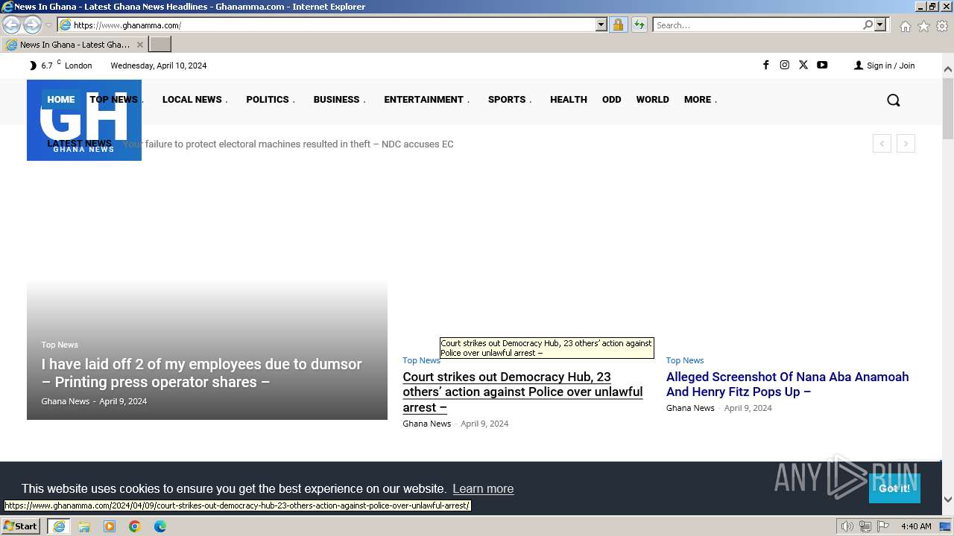954x536 pixels.
Task: Open the site's Instagram icon
Action: tap(784, 65)
